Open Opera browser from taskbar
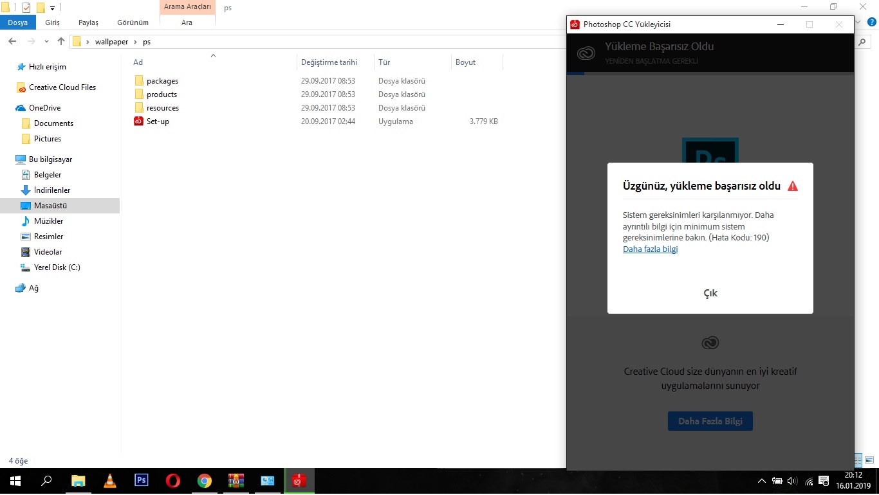Screen dimensions: 879x495 (x=172, y=480)
